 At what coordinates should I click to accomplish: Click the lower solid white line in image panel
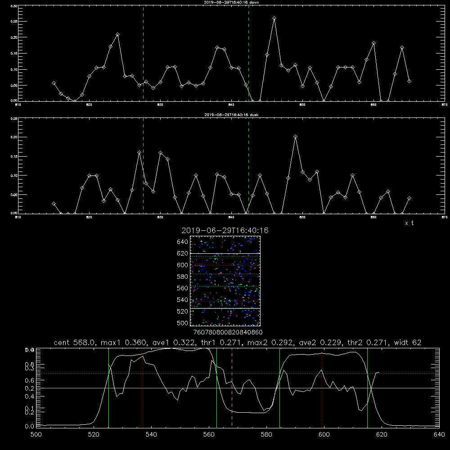(x=225, y=308)
